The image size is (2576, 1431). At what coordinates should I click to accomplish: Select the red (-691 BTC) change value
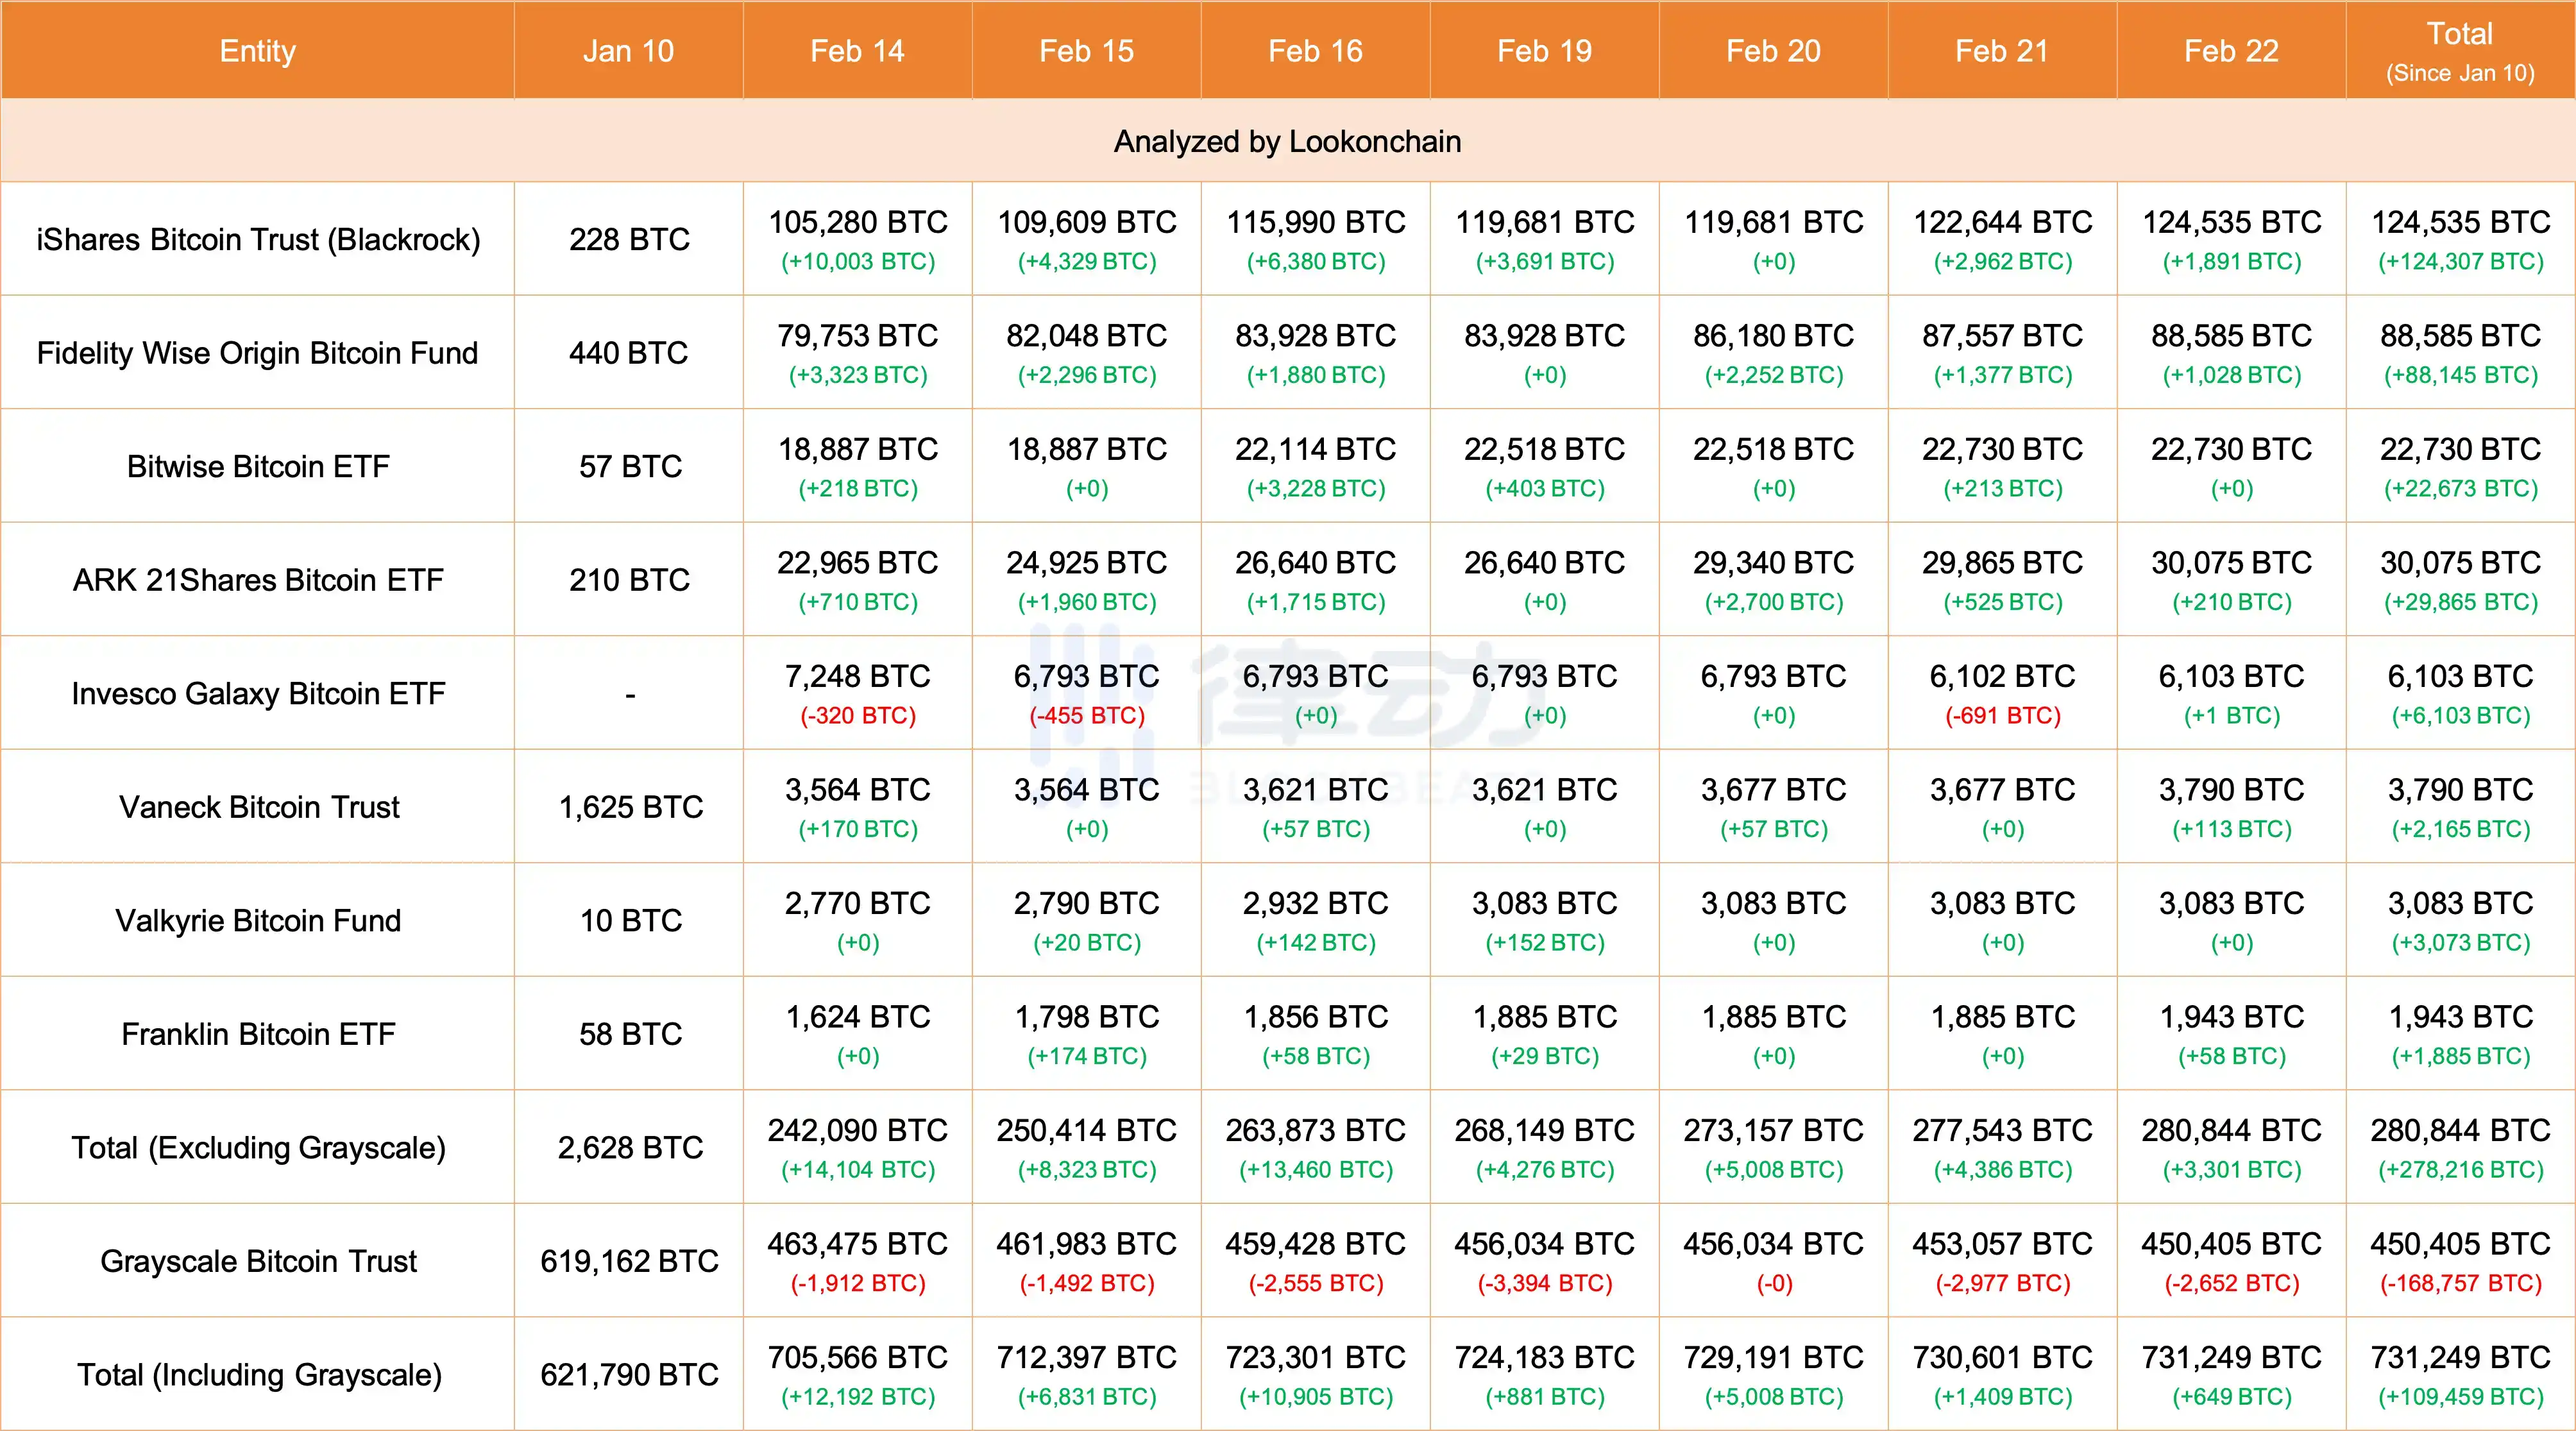click(x=2002, y=716)
